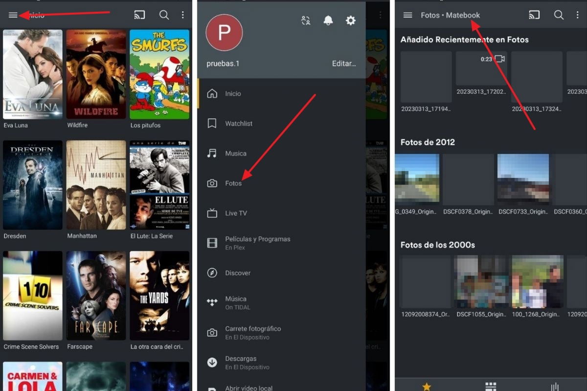Screen dimensions: 587x391
Task: Tap the Fotos de los 2000s heading
Action: pyautogui.click(x=438, y=245)
